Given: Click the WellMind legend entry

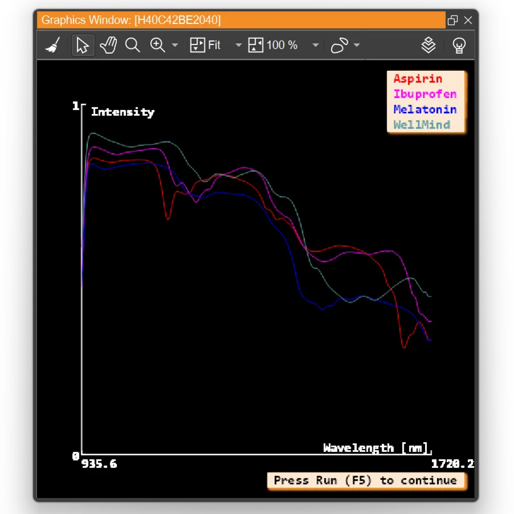Looking at the screenshot, I should click(422, 125).
